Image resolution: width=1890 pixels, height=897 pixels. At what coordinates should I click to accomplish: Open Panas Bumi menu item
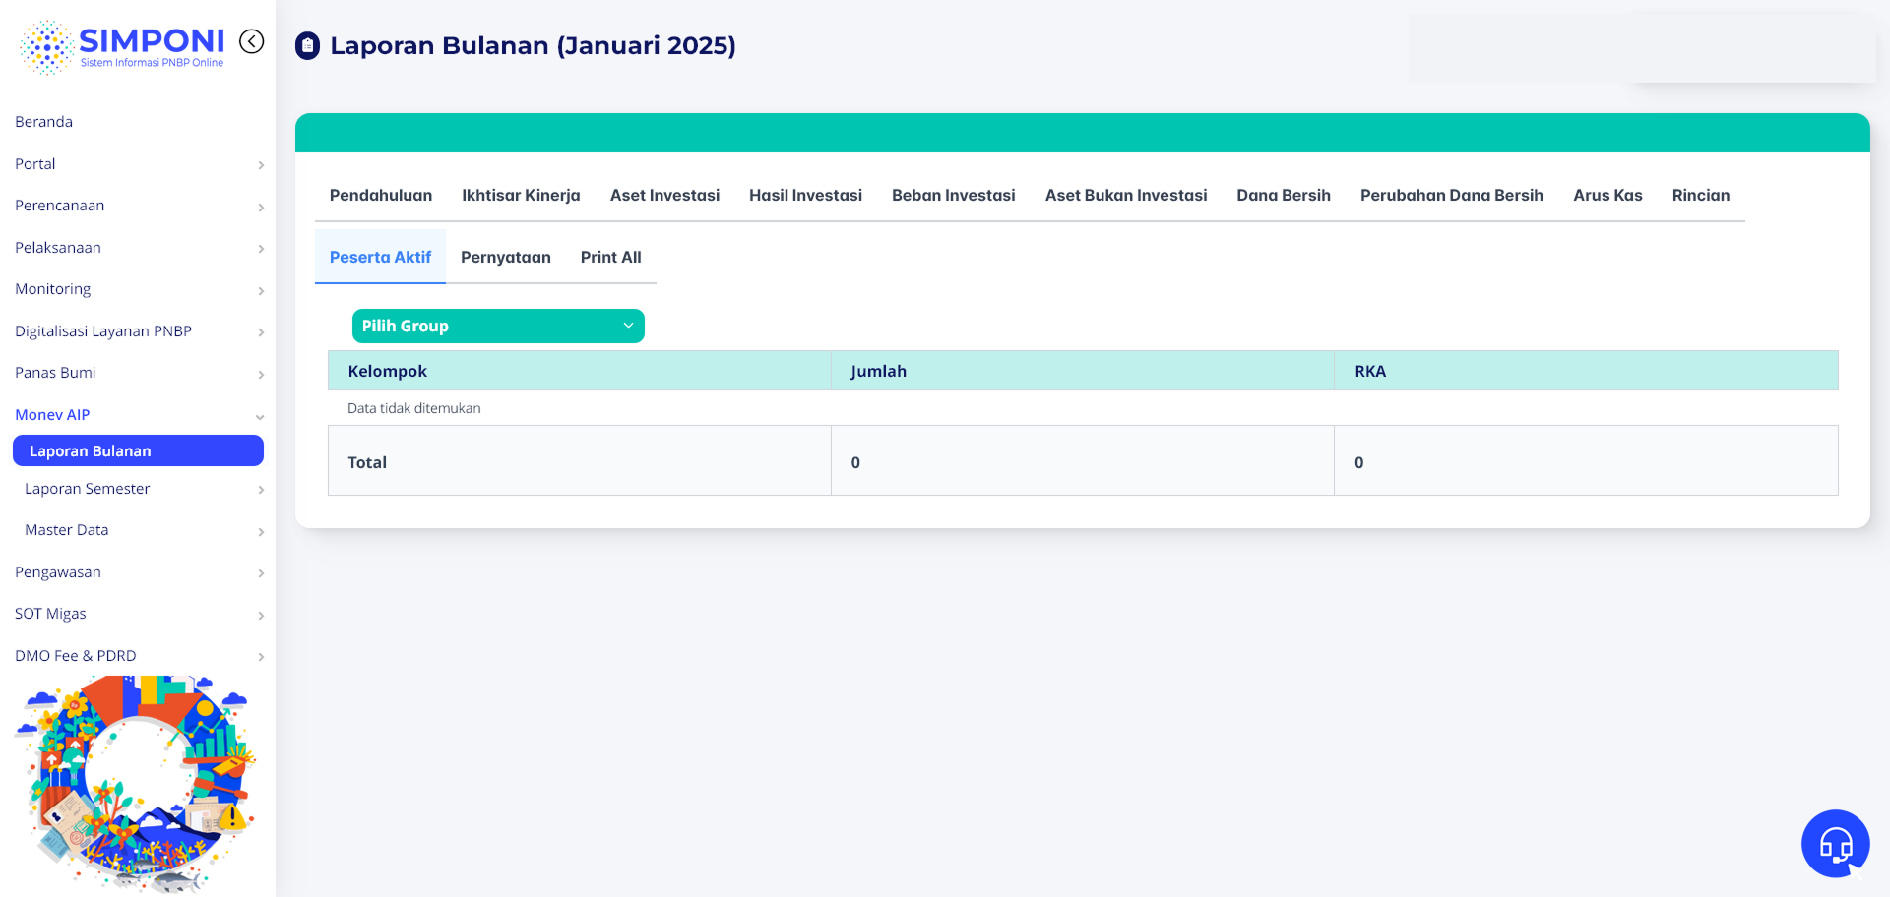[55, 373]
